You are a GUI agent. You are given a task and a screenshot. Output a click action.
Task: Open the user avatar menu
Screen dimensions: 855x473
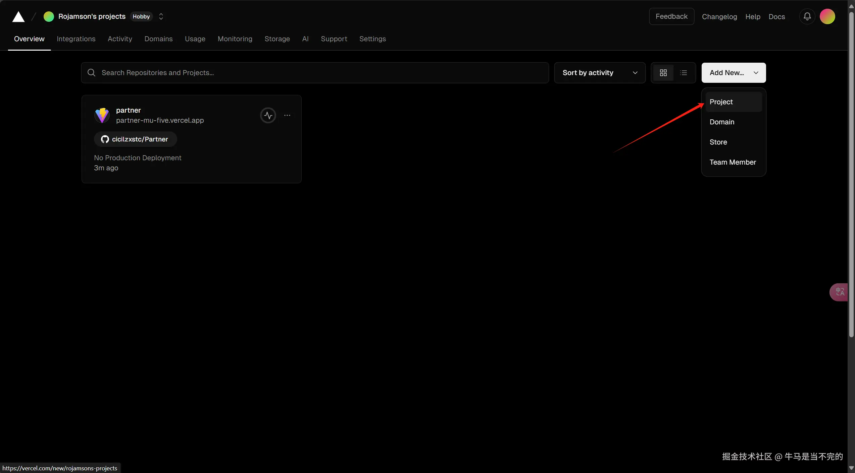(827, 16)
